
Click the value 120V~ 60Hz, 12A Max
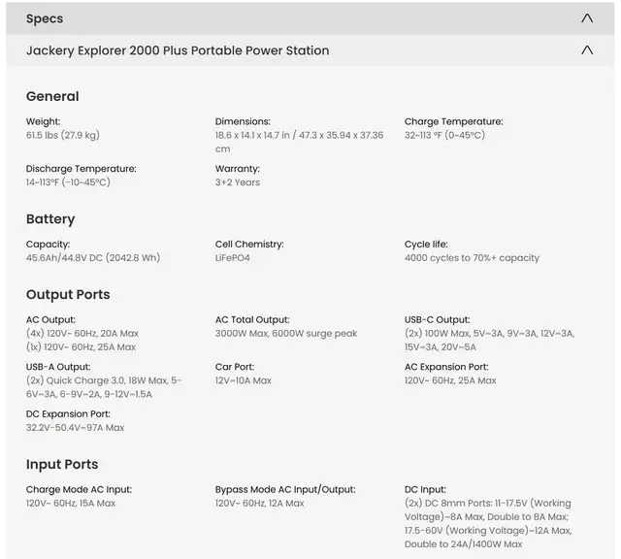(x=259, y=503)
